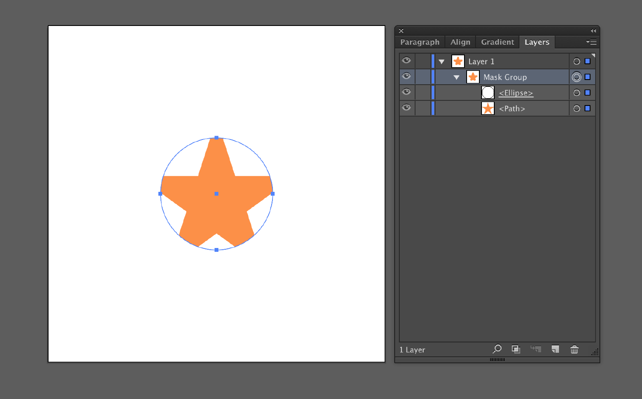
Task: Close the panel group with X
Action: click(401, 31)
